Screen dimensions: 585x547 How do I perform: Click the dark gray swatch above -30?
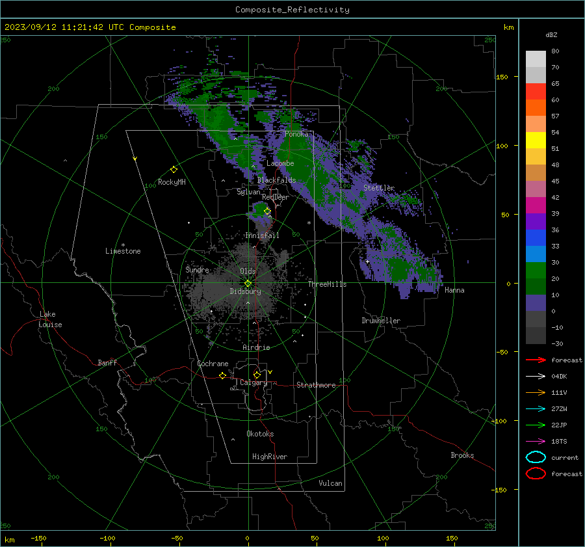pyautogui.click(x=536, y=336)
